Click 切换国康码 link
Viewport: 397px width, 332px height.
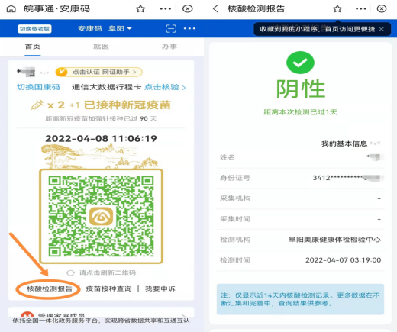(38, 87)
